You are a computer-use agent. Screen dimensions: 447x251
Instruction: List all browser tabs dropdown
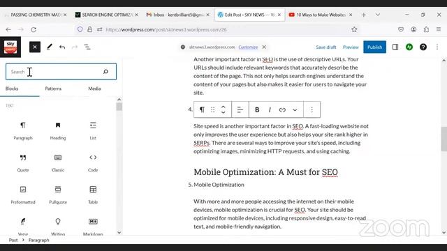(x=378, y=15)
